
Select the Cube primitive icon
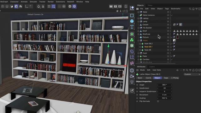click(132, 21)
